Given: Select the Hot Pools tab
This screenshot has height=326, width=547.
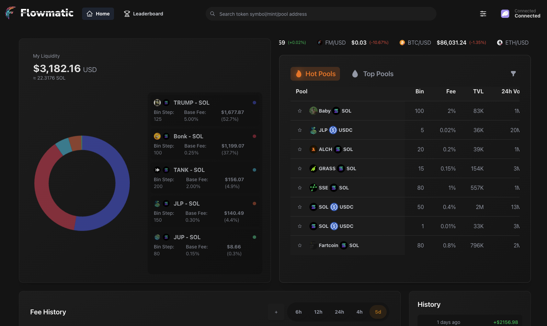Looking at the screenshot, I should point(315,74).
